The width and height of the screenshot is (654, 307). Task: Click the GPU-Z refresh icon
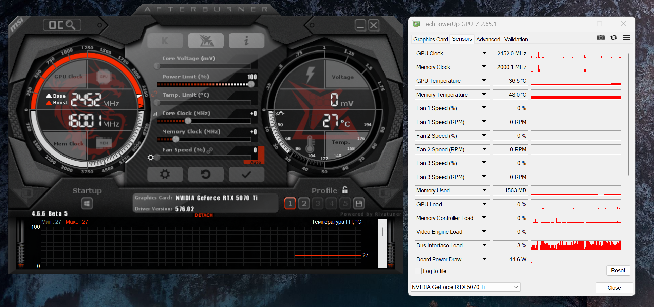tap(614, 38)
